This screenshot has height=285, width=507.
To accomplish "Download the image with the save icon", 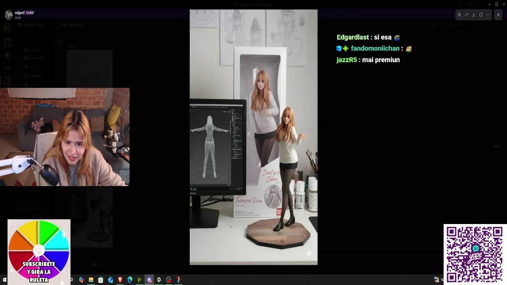I will (474, 15).
